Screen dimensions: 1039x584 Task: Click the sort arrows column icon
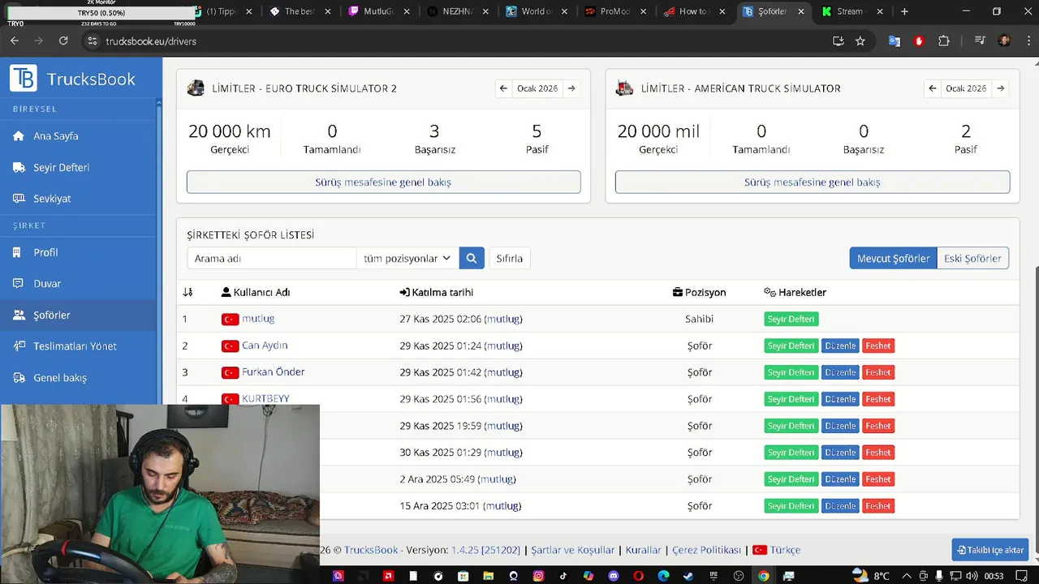[x=188, y=292]
